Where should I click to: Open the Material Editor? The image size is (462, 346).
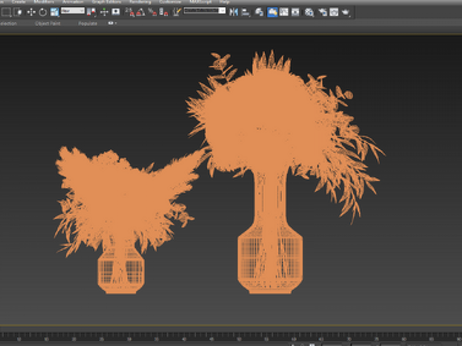[309, 12]
